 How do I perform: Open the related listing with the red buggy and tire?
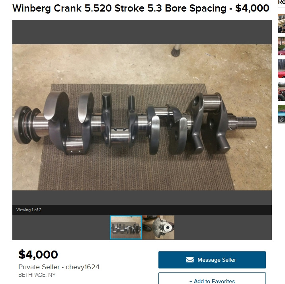click(x=281, y=91)
